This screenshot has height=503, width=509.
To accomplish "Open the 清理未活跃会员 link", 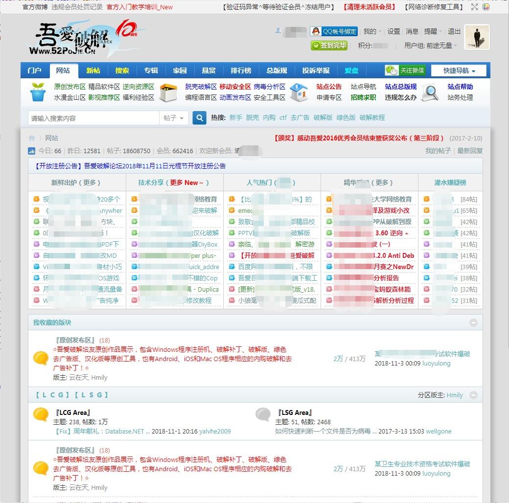I will click(370, 7).
